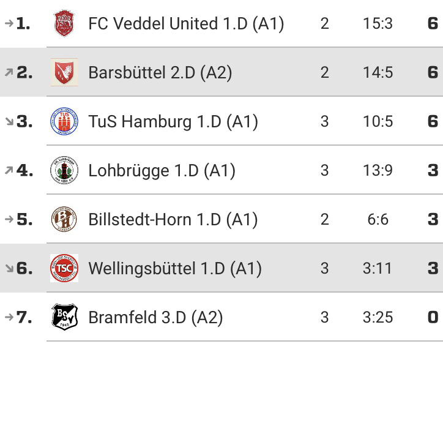View Lohbrügge 1.D (A1) team details

[x=162, y=171]
